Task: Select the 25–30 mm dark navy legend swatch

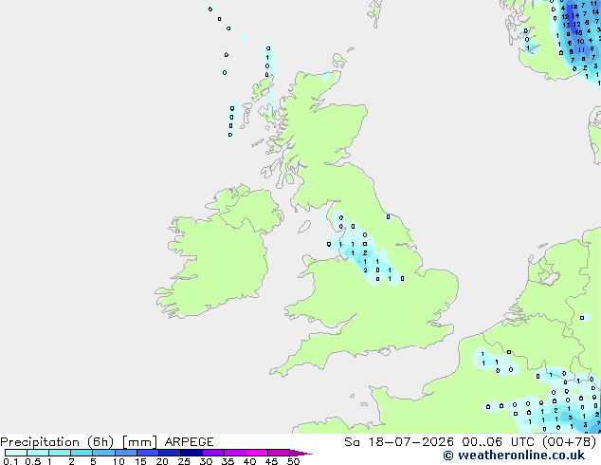Action: pyautogui.click(x=191, y=453)
